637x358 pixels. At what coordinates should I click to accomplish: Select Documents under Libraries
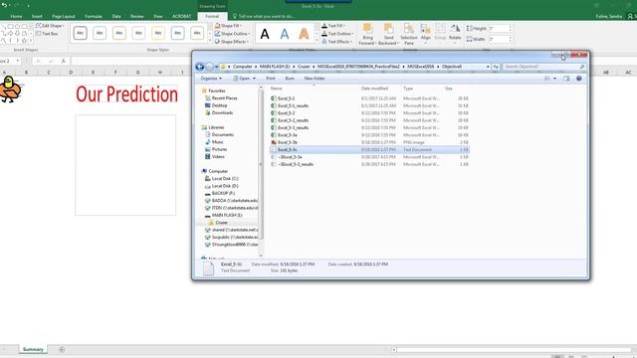point(223,134)
